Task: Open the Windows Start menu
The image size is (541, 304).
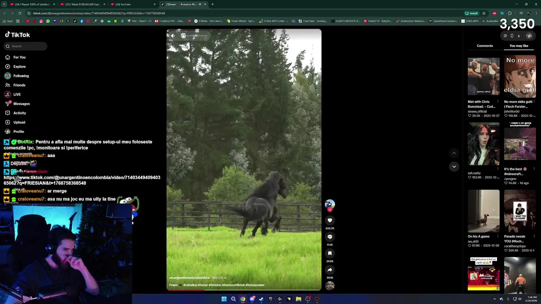Action: pyautogui.click(x=224, y=299)
